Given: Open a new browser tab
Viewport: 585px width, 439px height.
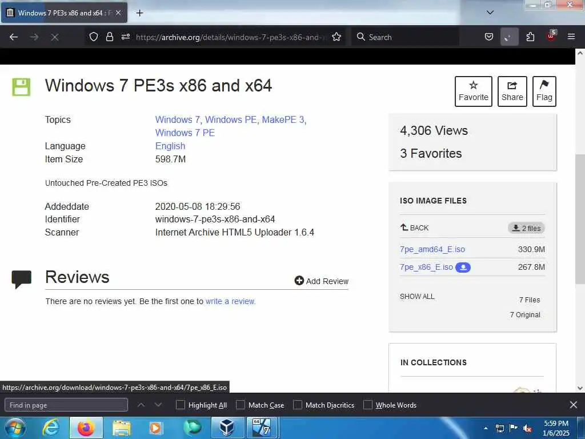Looking at the screenshot, I should click(x=139, y=13).
